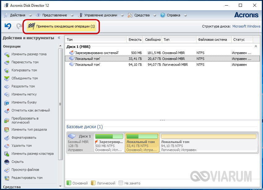Sort the list by Емкость column header

pyautogui.click(x=135, y=40)
